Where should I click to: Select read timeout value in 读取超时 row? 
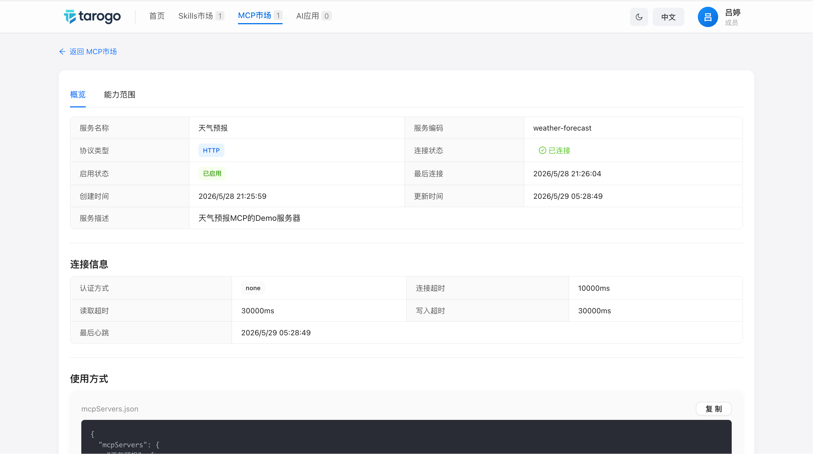[x=257, y=311]
